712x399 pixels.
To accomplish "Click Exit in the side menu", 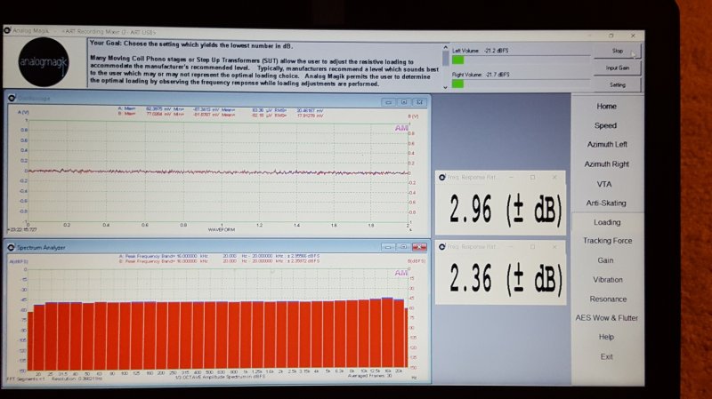I will 606,357.
